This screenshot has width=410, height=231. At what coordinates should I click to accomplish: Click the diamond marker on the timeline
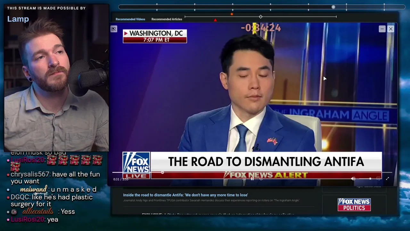260,17
